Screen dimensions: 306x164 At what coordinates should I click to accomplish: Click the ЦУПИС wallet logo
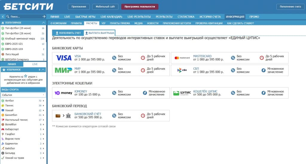coord(182,93)
